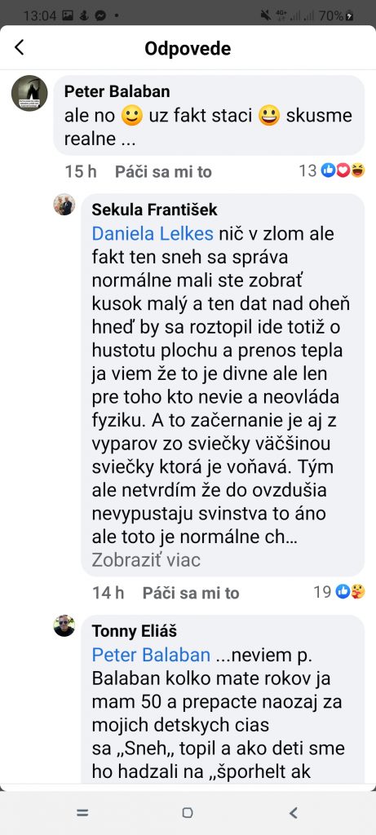376x835 pixels.
Task: Tap the Android home button
Action: tap(188, 813)
